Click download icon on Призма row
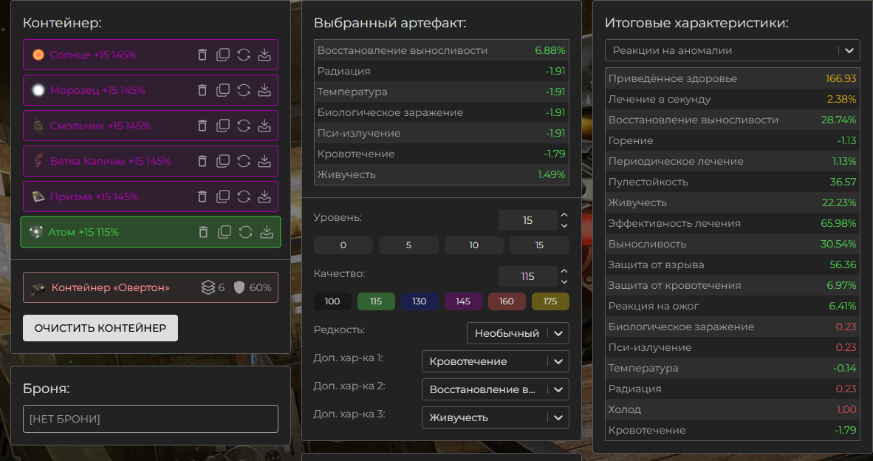 (x=264, y=197)
